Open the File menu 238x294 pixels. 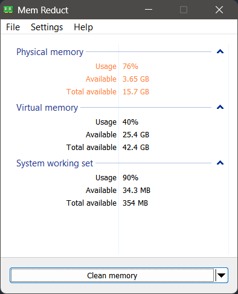(13, 27)
